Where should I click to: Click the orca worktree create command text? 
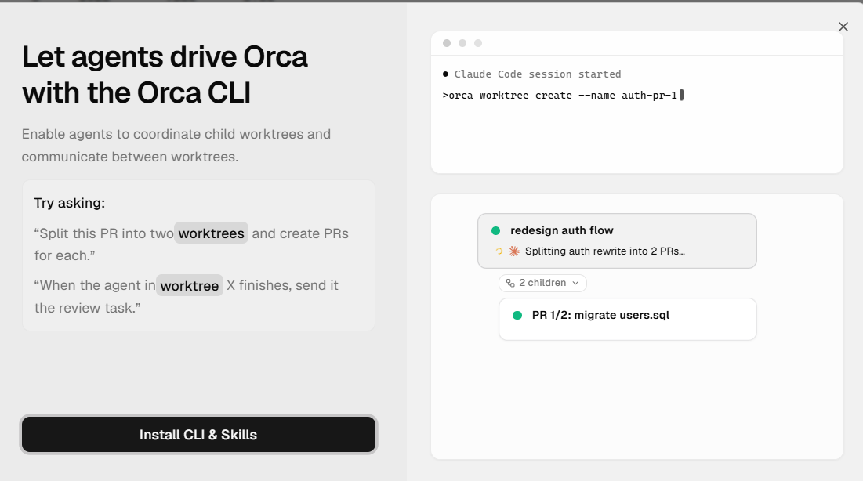(560, 96)
